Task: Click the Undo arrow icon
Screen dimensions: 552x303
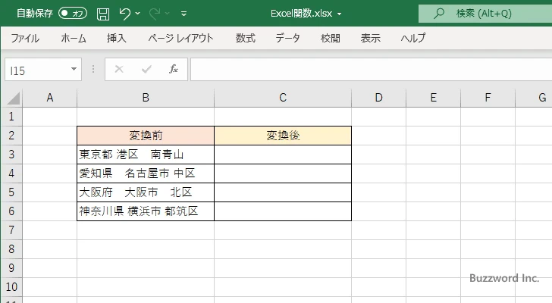Action: [124, 14]
